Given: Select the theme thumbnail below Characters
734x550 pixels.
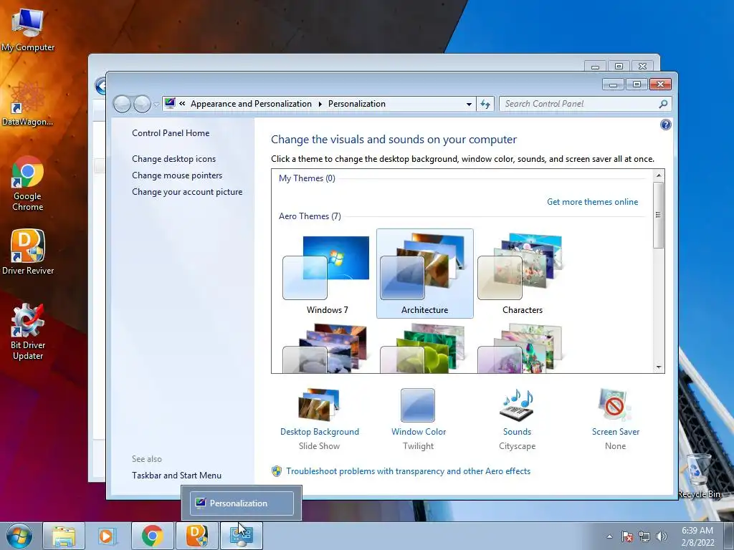Looking at the screenshot, I should pos(520,349).
